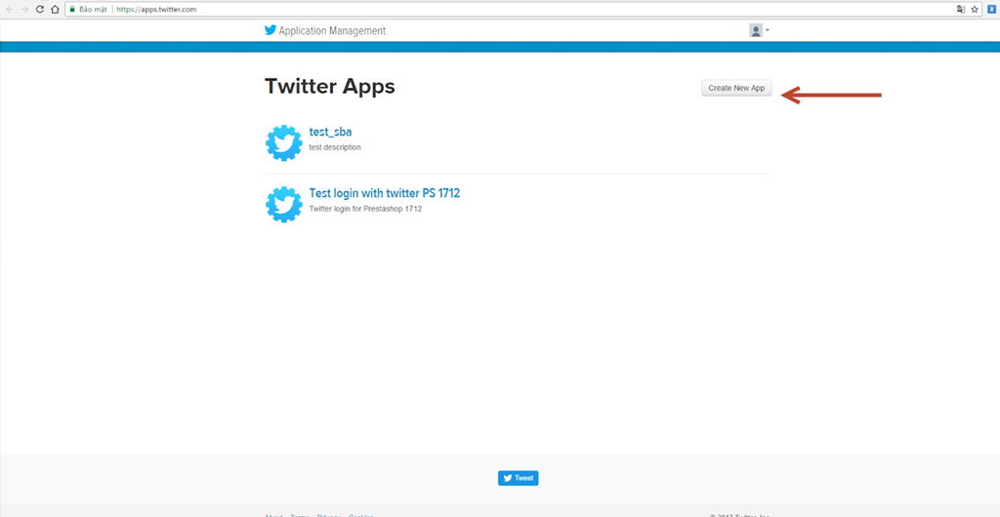Click the PS 1712 app gear icon

click(284, 204)
